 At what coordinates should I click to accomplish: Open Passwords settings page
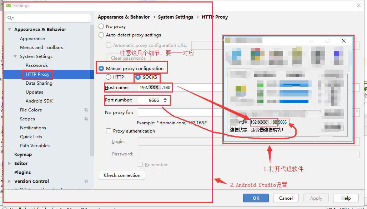[x=37, y=65]
